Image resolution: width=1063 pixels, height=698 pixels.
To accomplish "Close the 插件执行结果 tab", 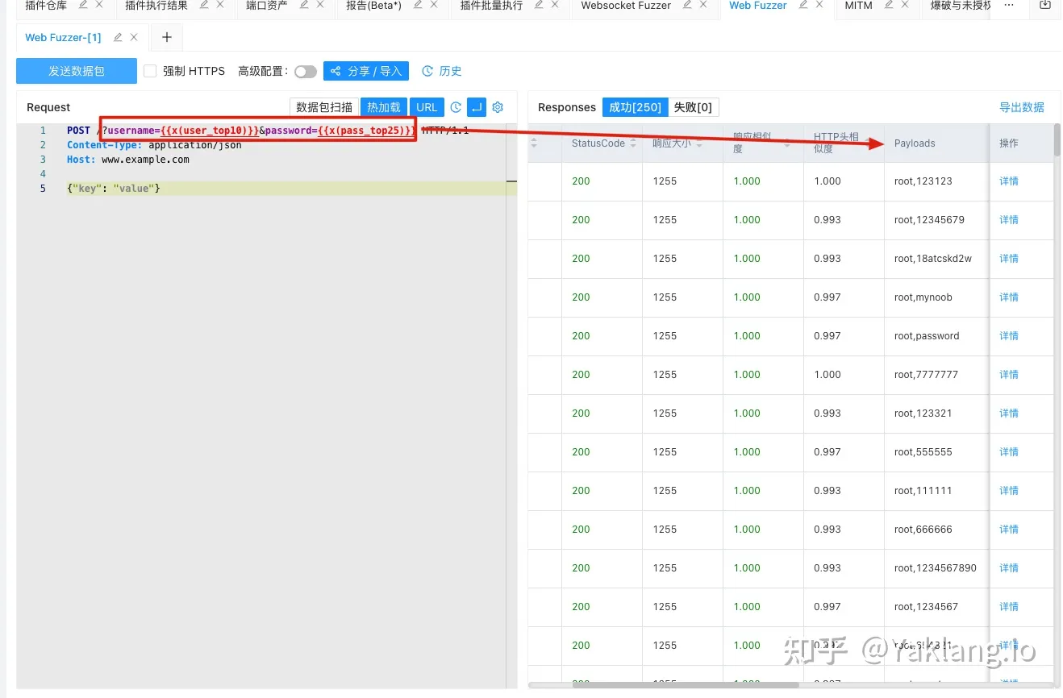I will point(220,5).
